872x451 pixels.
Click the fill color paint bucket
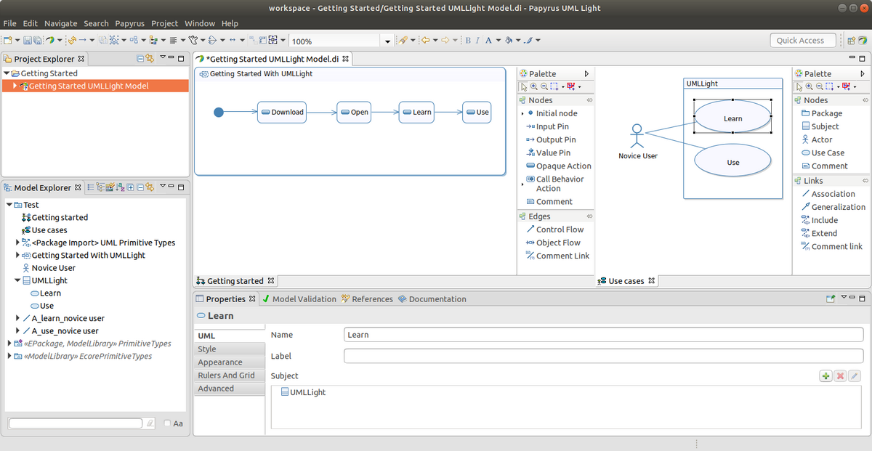509,41
